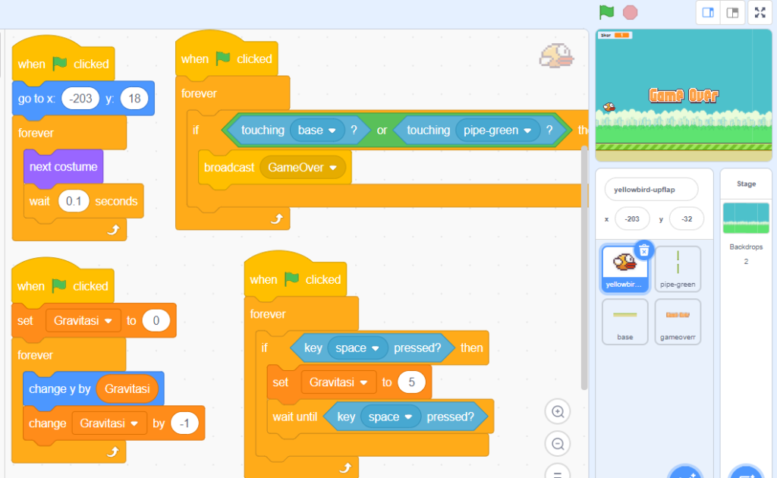Screen dimensions: 777x478
Task: Open the GameOver broadcast message dropdown
Action: 332,168
